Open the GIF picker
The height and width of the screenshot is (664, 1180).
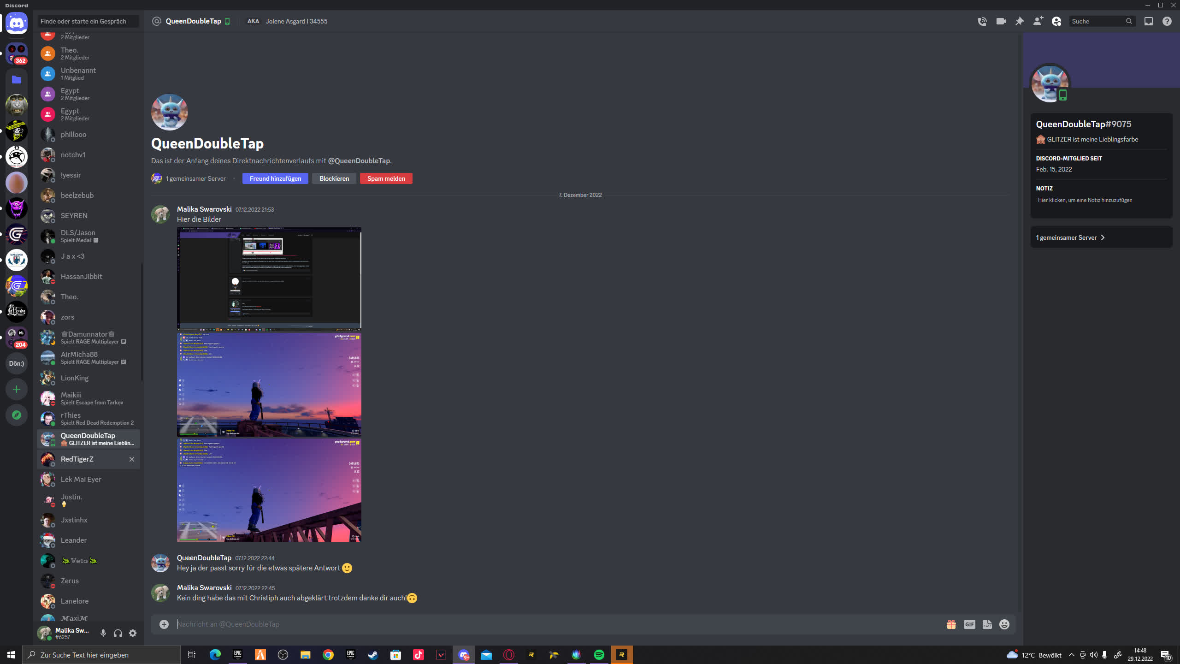(969, 624)
